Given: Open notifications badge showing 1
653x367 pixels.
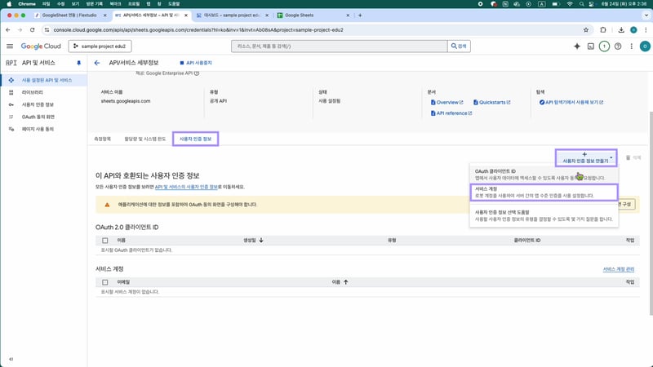Looking at the screenshot, I should click(604, 46).
